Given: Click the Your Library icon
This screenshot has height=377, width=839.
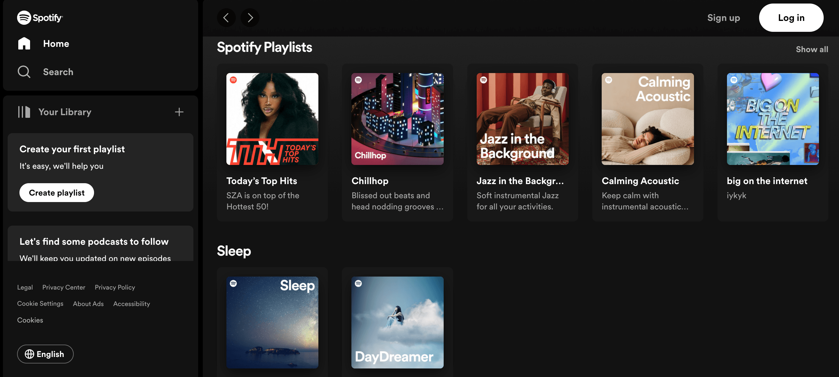Looking at the screenshot, I should point(24,112).
